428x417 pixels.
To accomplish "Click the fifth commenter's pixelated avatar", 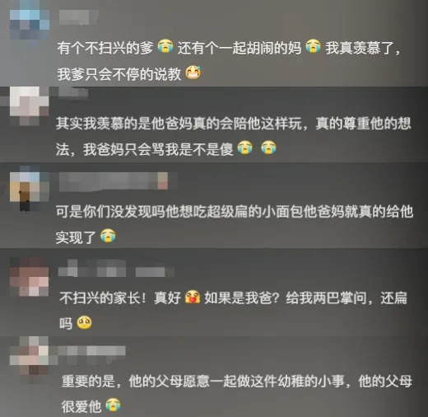I will tap(30, 355).
